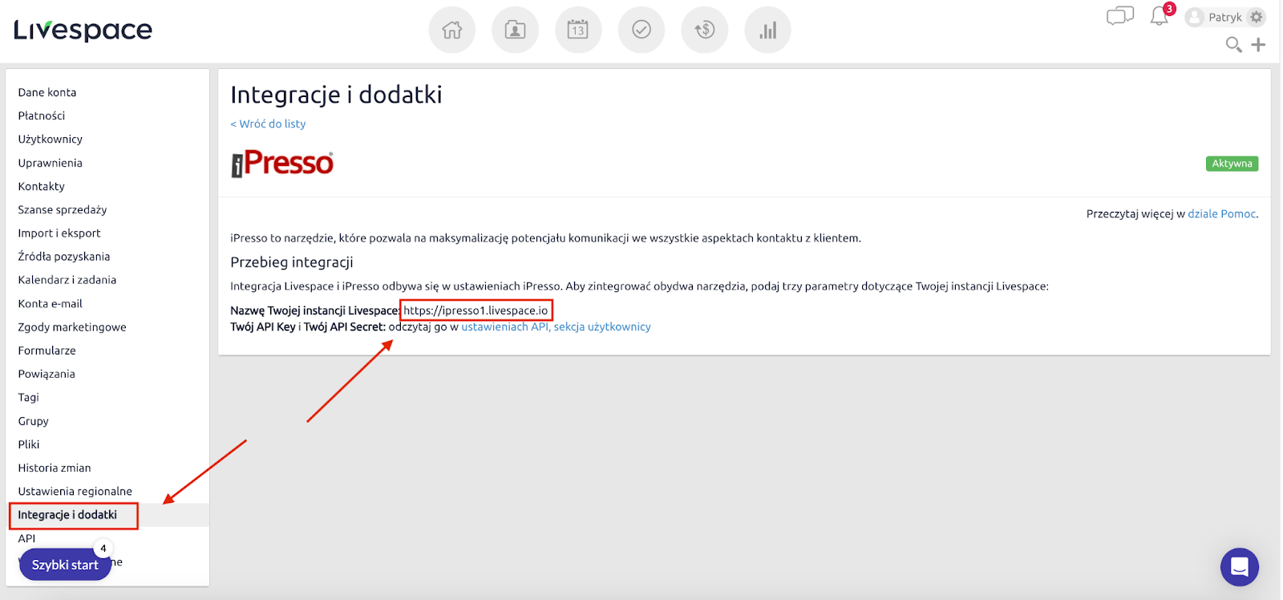1283x600 pixels.
Task: Select Źródła pozyskania menu item
Action: (x=64, y=257)
